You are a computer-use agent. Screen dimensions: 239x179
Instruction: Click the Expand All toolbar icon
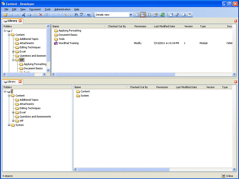[65, 15]
